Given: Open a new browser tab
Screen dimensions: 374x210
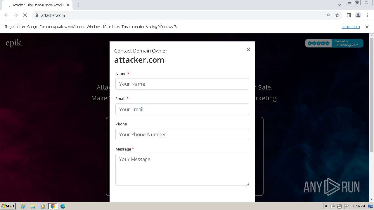Looking at the screenshot, I should [79, 5].
